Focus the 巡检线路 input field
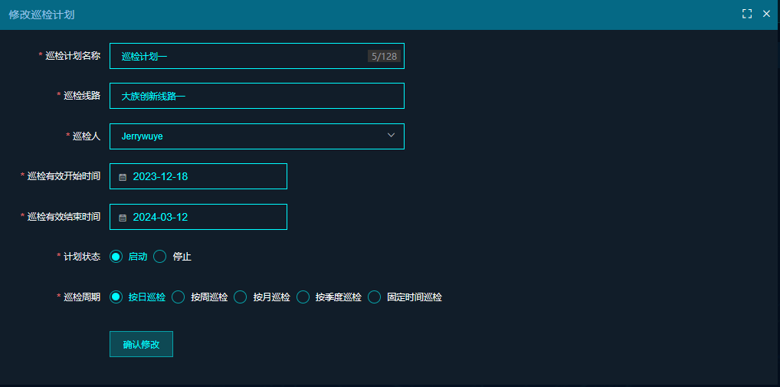 257,96
